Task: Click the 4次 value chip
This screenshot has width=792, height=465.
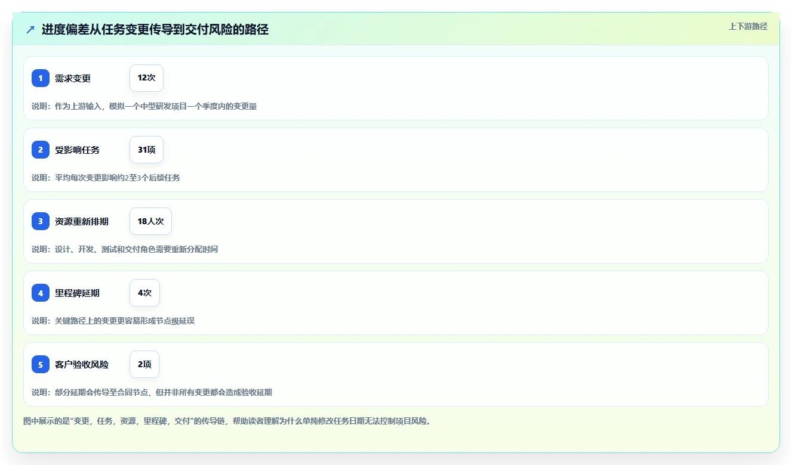Action: (x=144, y=293)
